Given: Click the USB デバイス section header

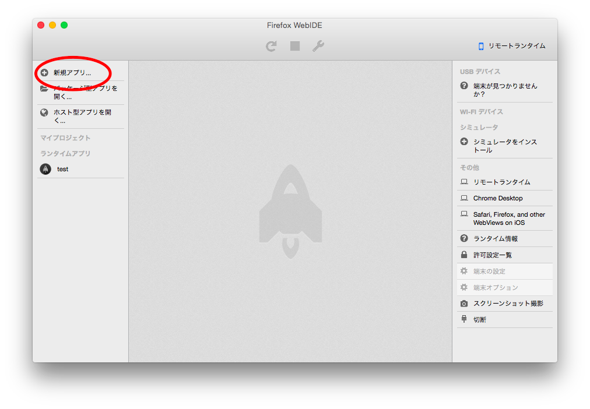Looking at the screenshot, I should [480, 72].
